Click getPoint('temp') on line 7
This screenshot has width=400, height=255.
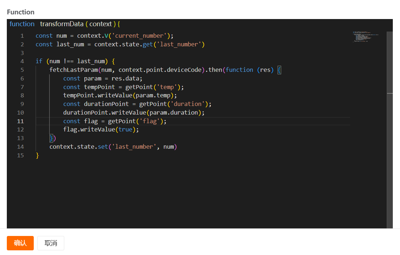(x=153, y=87)
